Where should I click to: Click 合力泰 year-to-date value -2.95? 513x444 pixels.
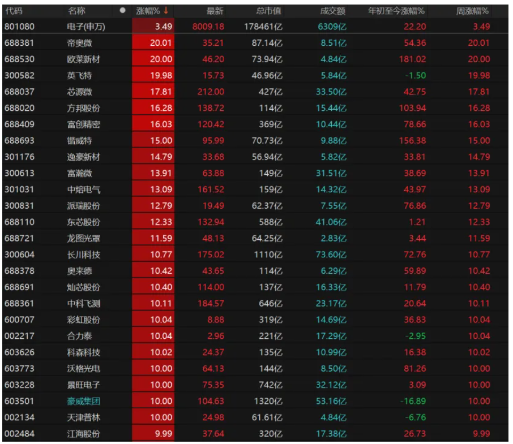pos(415,336)
